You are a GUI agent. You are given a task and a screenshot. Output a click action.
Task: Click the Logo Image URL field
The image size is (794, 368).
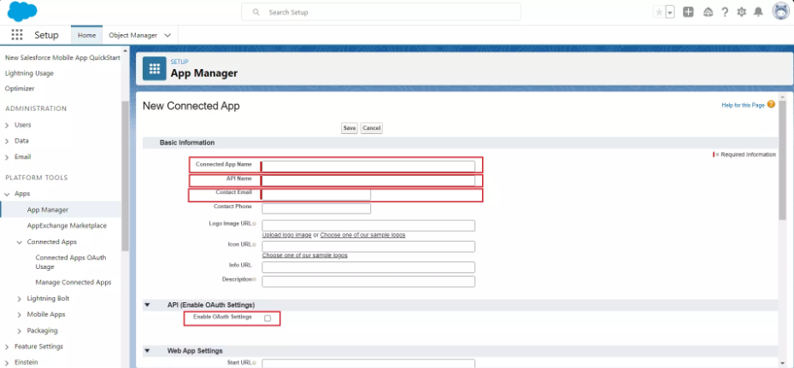[368, 225]
